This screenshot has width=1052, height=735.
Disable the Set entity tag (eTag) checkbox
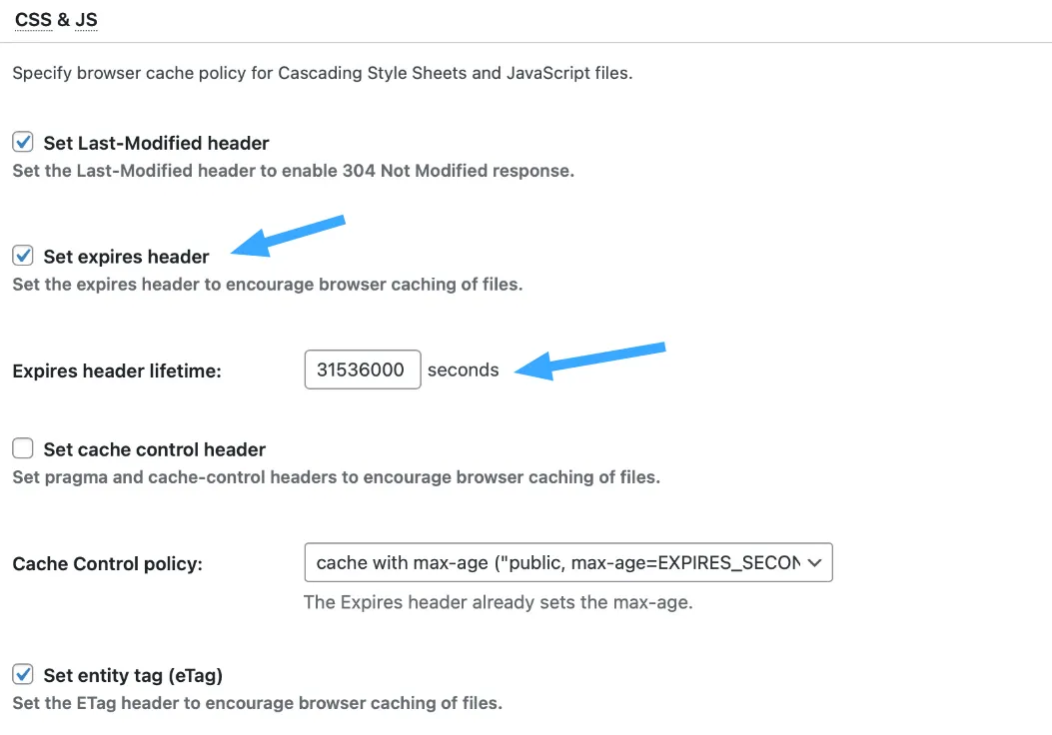tap(23, 674)
